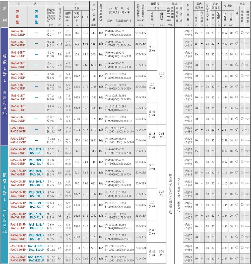
Task: Select model RAC-36JP
Action: click(37, 174)
